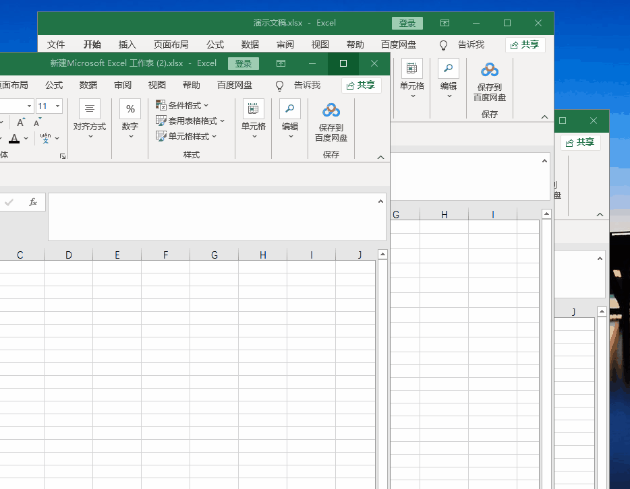Open the 文件 menu tab
The height and width of the screenshot is (489, 630).
(x=56, y=44)
